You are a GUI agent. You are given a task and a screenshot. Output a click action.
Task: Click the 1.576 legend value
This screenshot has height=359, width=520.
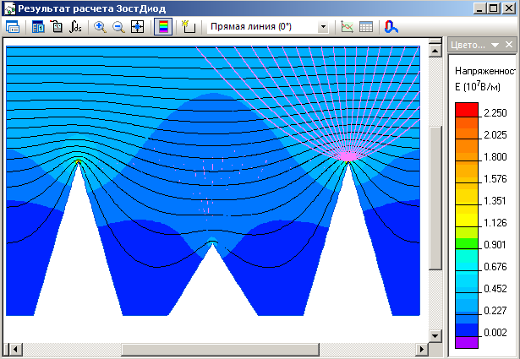(x=495, y=179)
